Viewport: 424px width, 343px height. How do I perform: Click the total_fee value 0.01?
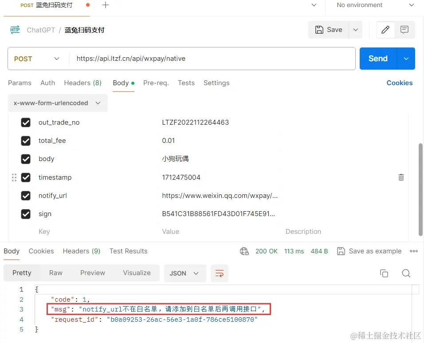(168, 141)
